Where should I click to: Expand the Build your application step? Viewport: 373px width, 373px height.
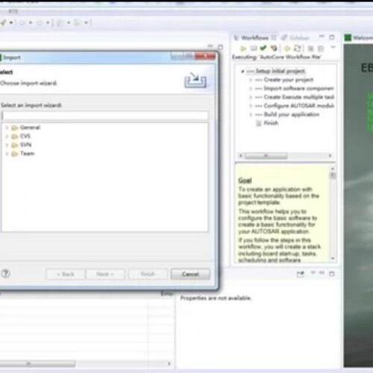pos(251,115)
